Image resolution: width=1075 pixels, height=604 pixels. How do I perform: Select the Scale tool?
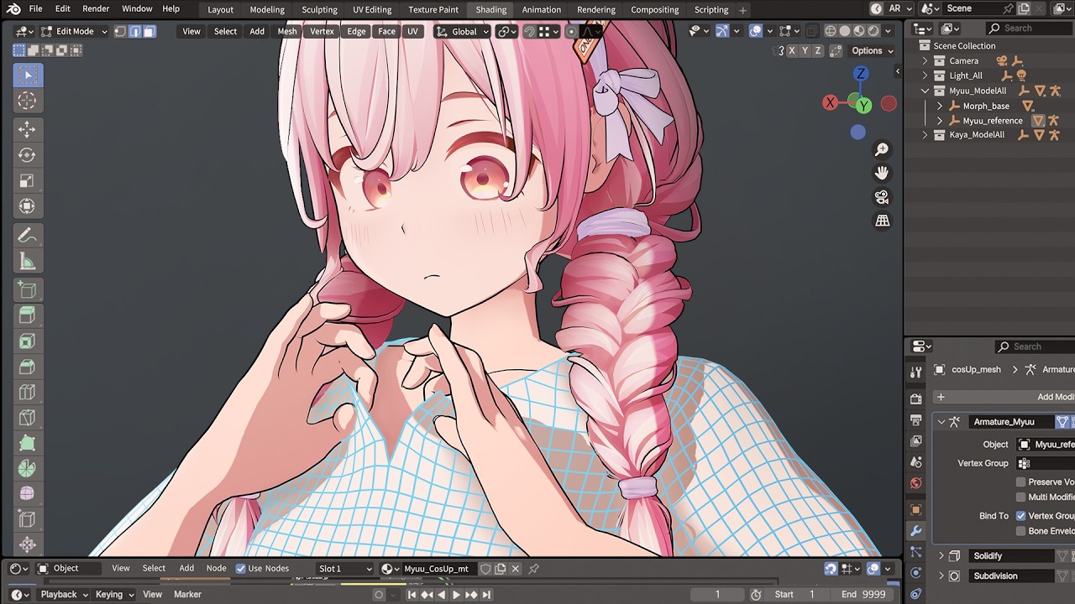(27, 181)
